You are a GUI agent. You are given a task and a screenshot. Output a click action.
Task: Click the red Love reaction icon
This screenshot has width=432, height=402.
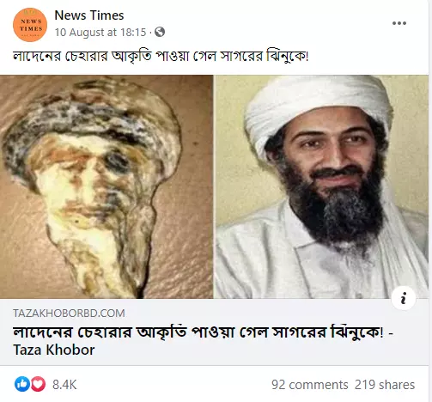tap(38, 384)
